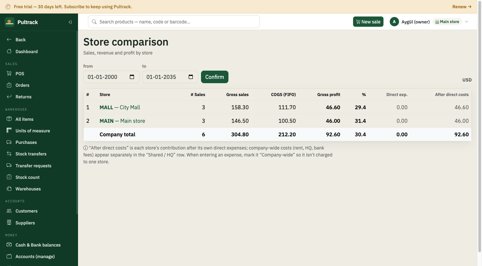Click the 212.20 total COGS value
This screenshot has height=266, width=482.
click(287, 134)
